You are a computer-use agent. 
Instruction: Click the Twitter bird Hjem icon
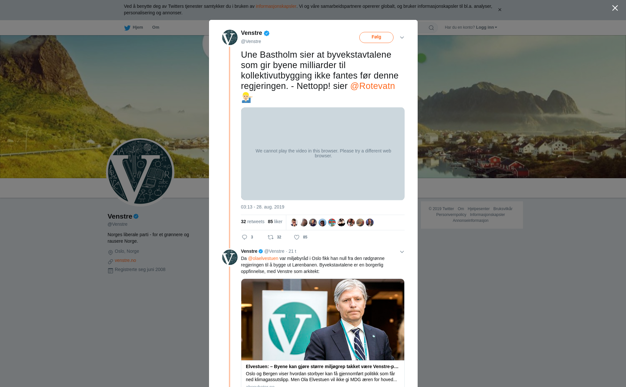pos(127,28)
